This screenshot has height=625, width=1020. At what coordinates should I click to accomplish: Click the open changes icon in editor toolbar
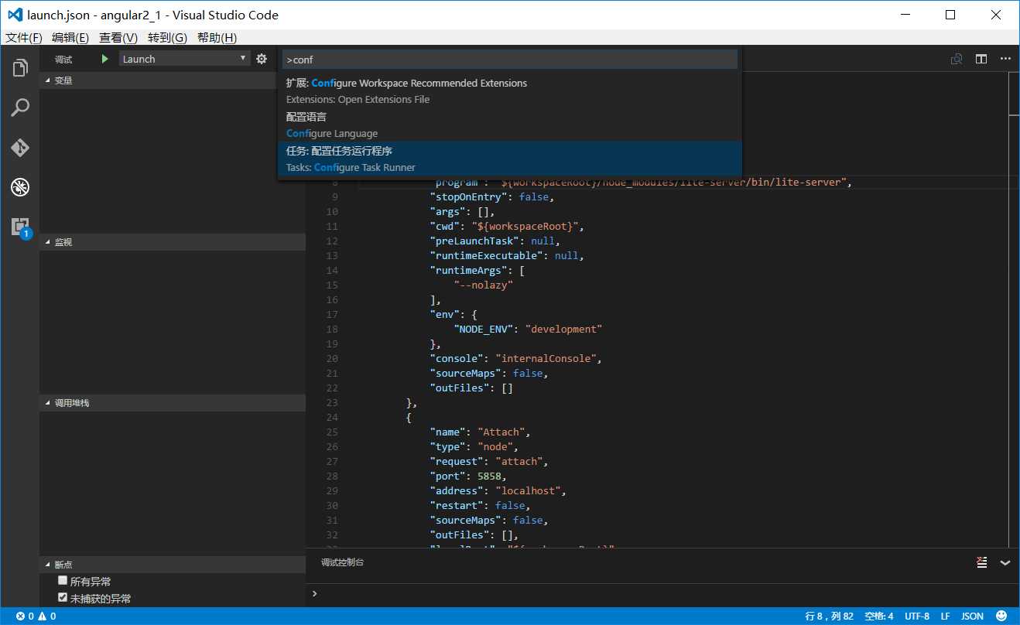[x=957, y=59]
